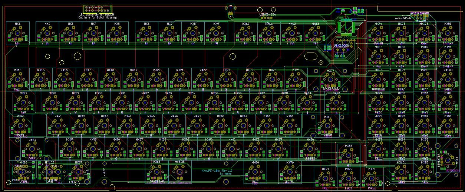
Task: Select the MX69 RALT switch footprint
Action: (x=255, y=172)
